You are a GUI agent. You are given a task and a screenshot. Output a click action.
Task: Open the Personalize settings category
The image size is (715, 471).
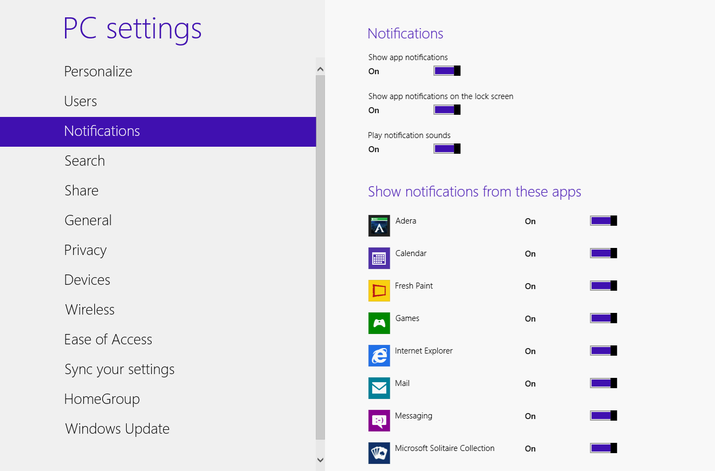158,71
